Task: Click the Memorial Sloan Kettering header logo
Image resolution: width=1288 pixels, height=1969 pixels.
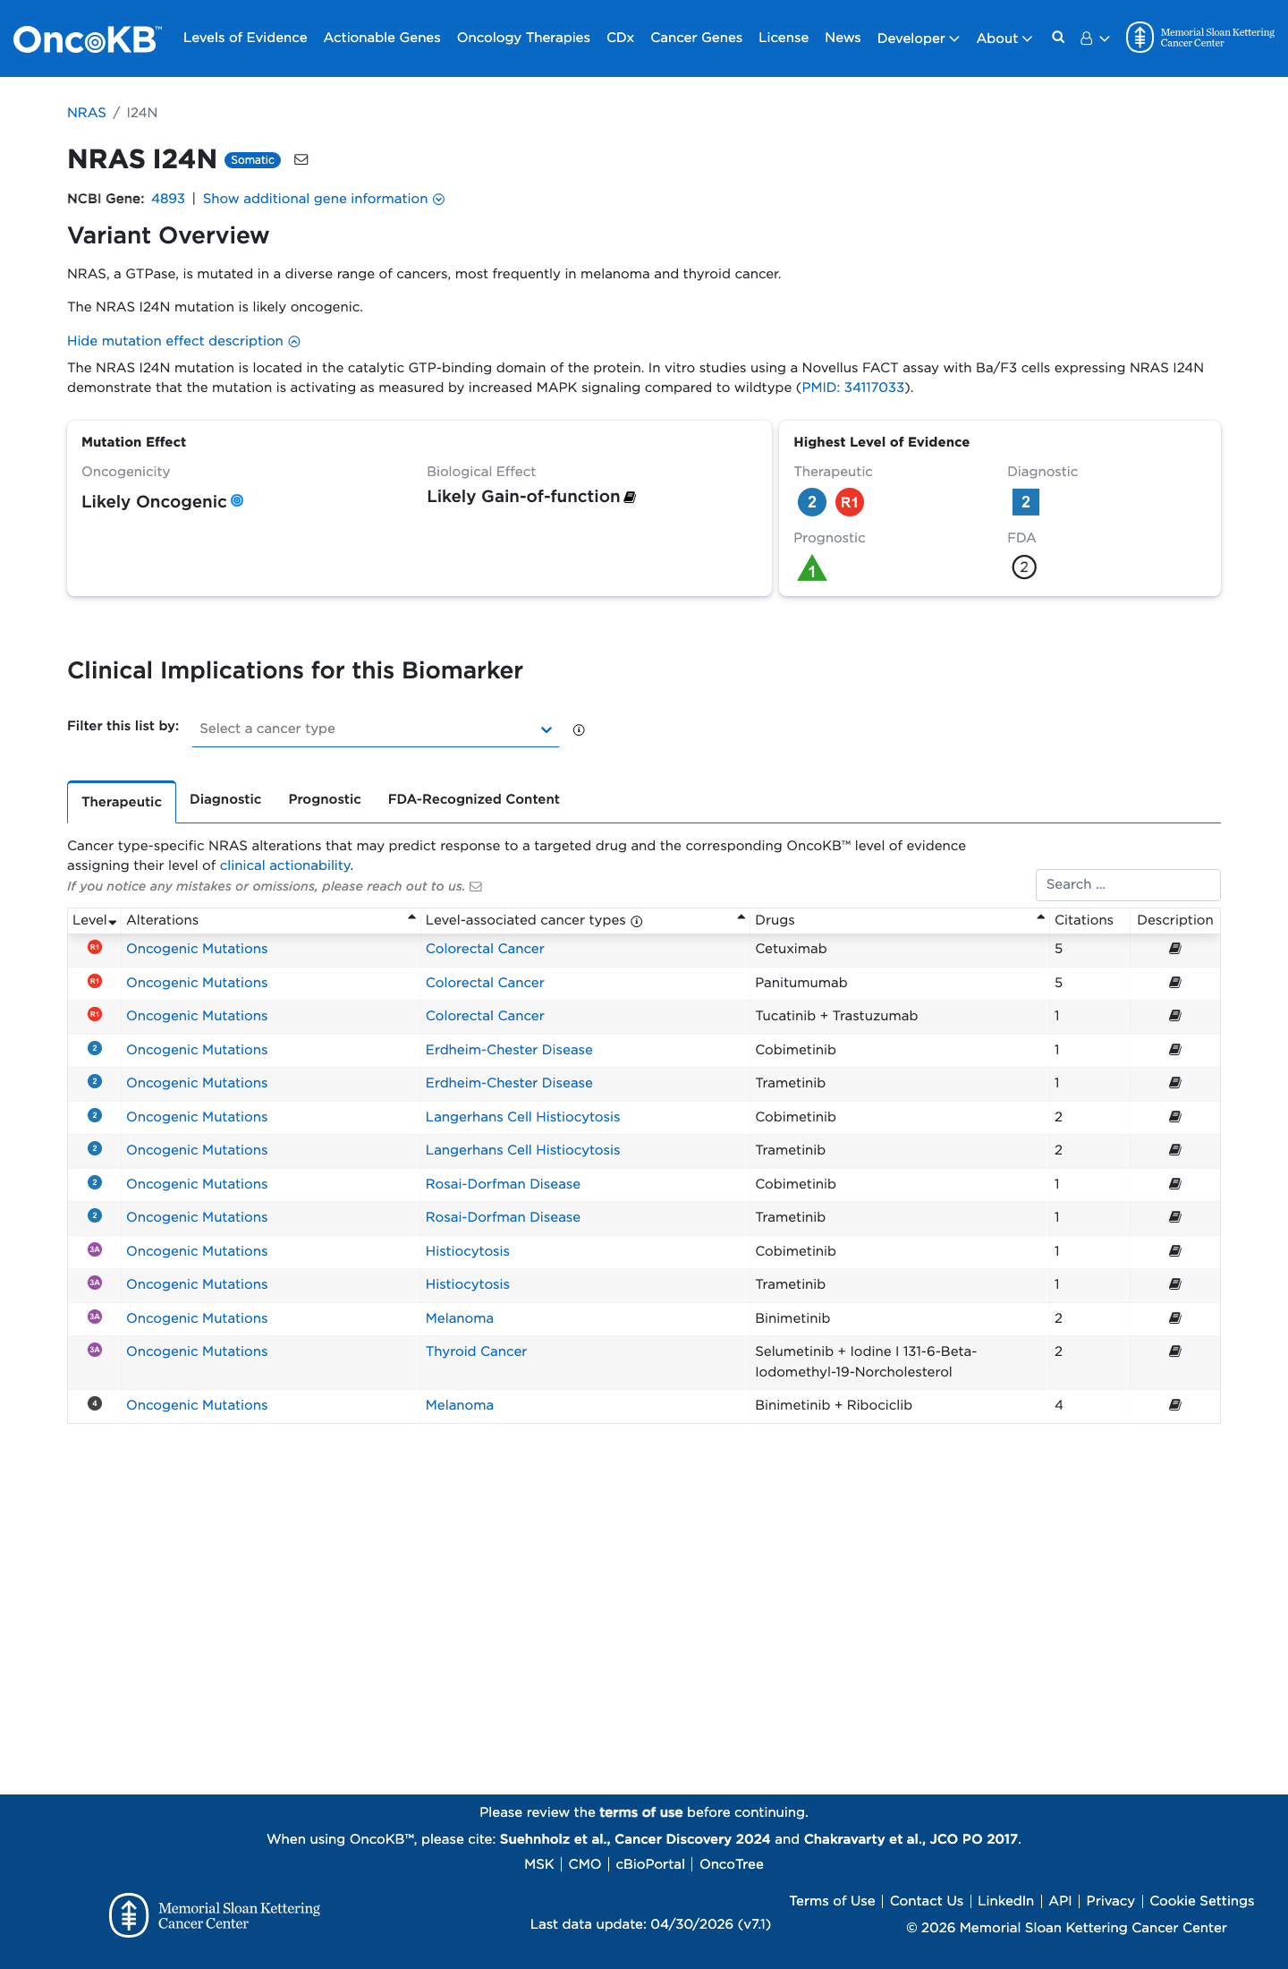Action: coord(1200,38)
